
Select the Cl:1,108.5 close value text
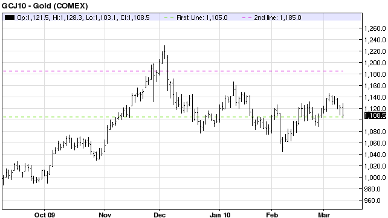[135, 18]
